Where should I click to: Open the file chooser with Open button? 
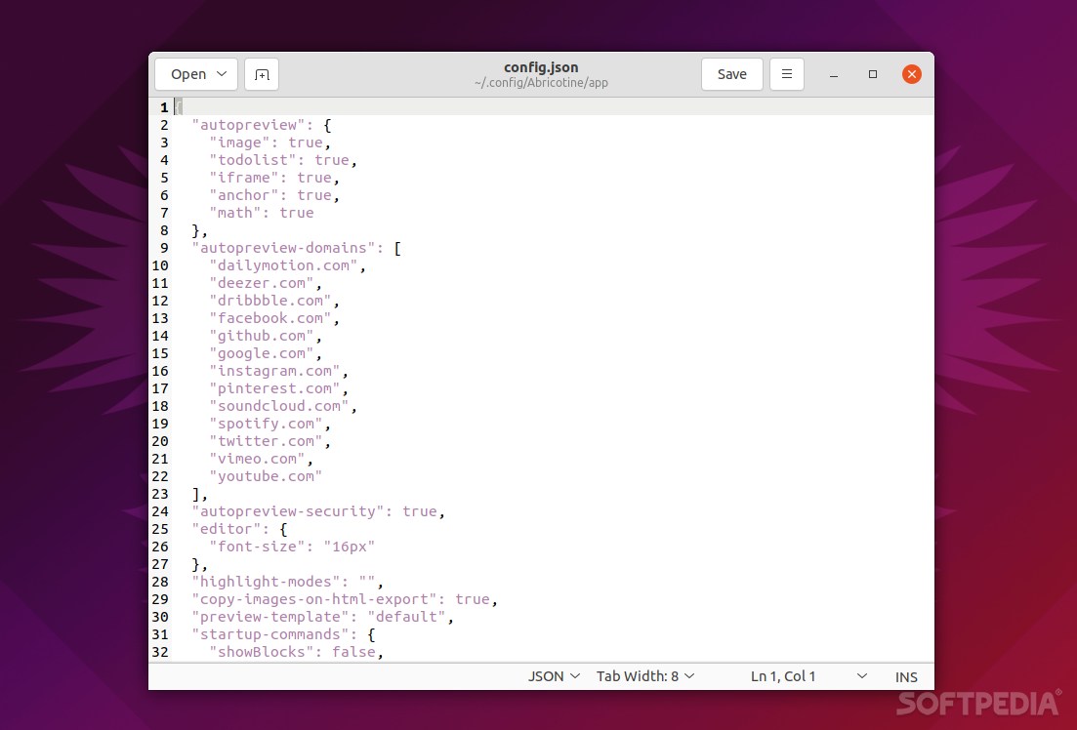coord(196,74)
